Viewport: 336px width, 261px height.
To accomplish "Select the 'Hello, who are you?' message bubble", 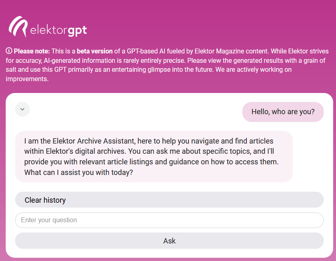I will pyautogui.click(x=283, y=111).
